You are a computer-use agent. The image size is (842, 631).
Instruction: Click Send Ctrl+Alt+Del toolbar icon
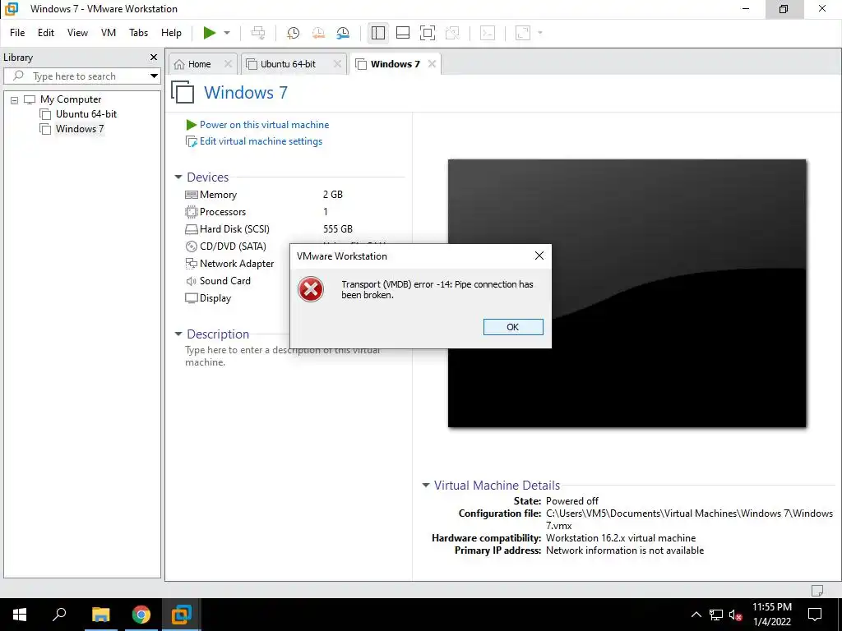(258, 33)
